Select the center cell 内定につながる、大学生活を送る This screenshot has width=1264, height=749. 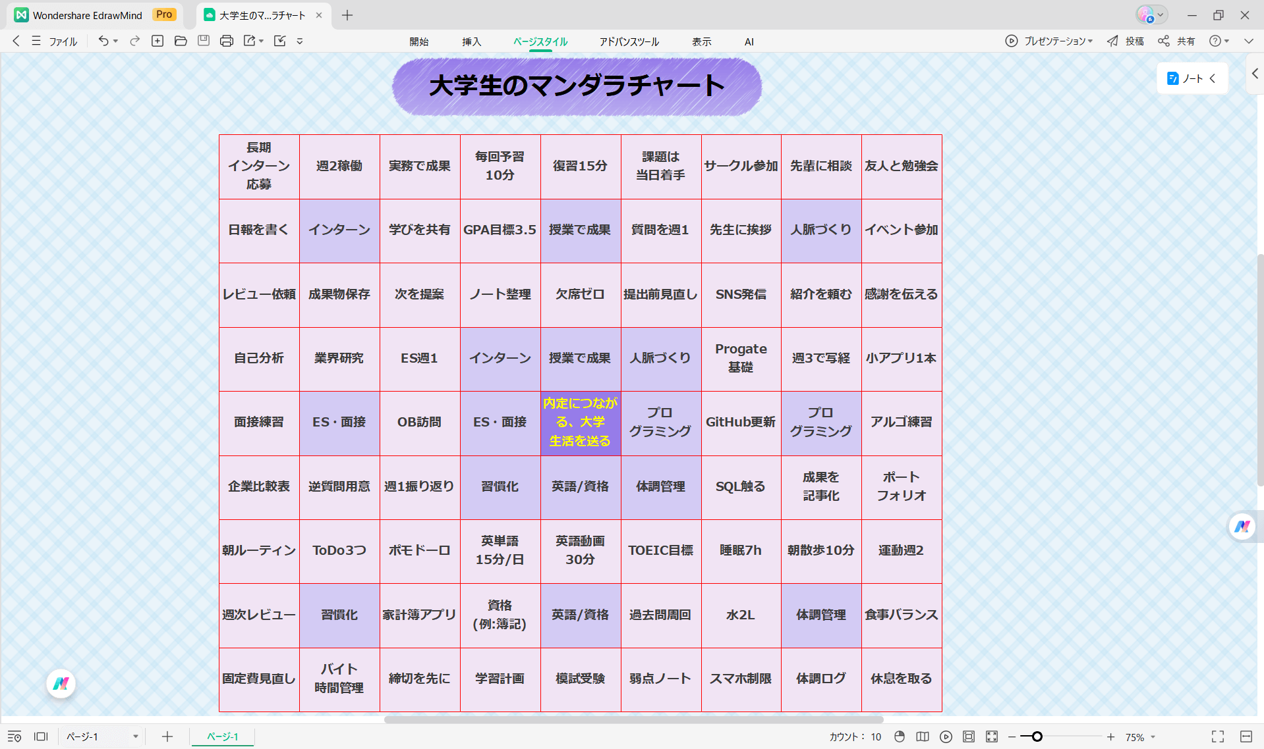pos(580,422)
